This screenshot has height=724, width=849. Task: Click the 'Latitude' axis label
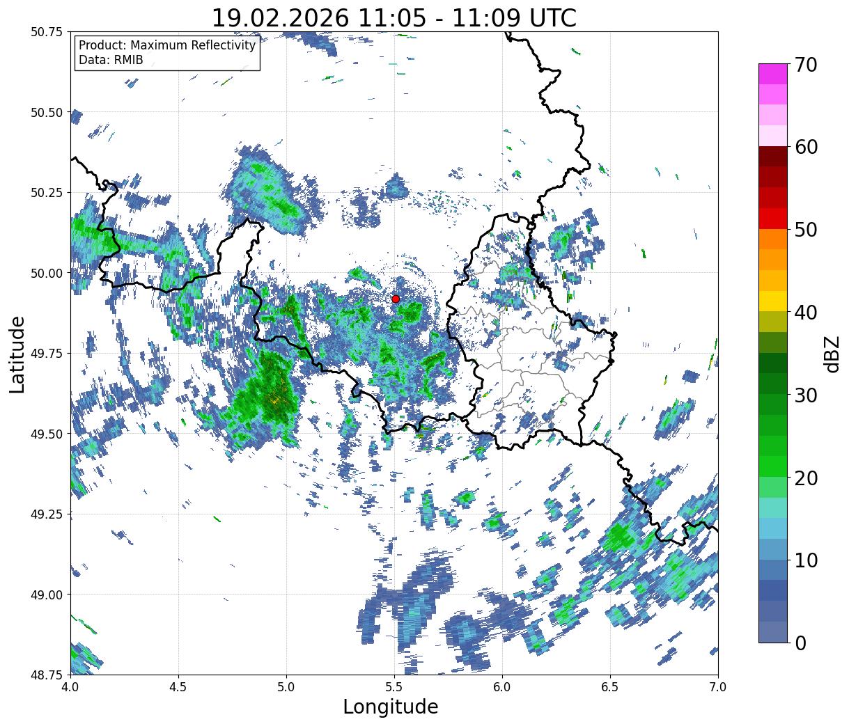pyautogui.click(x=17, y=354)
